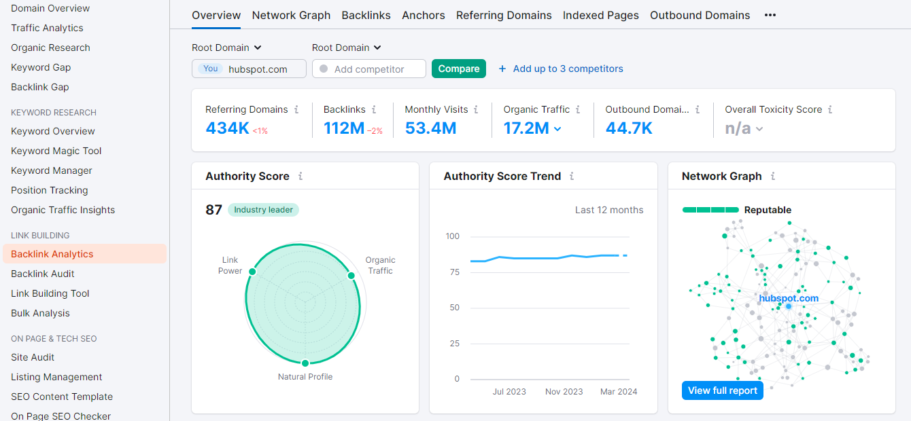This screenshot has height=421, width=911.
Task: Go to Keyword Magic Tool in sidebar
Action: coord(56,151)
